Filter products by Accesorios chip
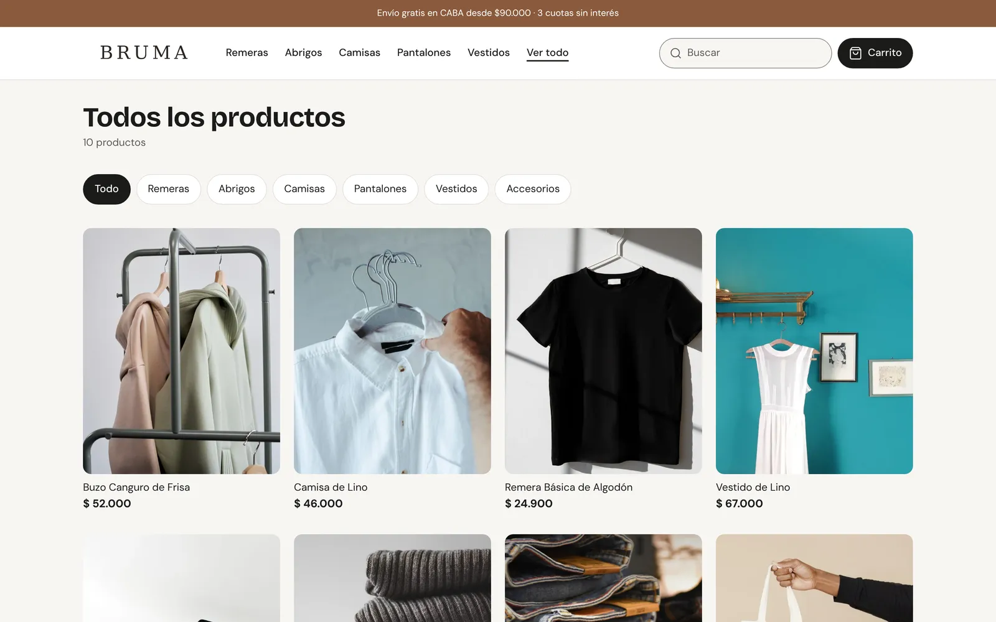Viewport: 996px width, 622px height. pyautogui.click(x=533, y=189)
